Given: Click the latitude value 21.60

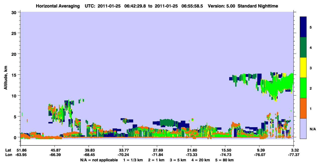Looking at the screenshot, I should click(191, 150).
